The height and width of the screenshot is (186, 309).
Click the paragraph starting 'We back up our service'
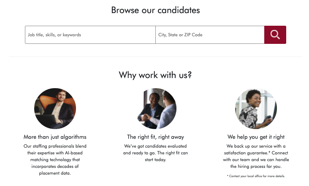click(x=256, y=156)
